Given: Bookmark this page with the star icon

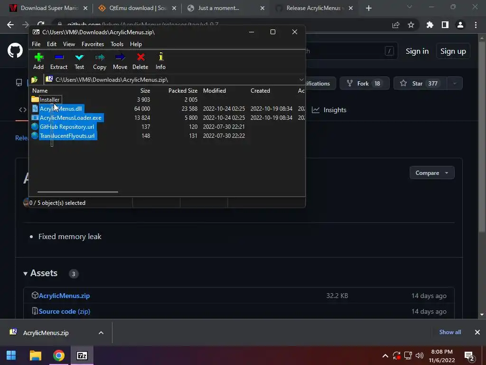Looking at the screenshot, I should pos(411,25).
